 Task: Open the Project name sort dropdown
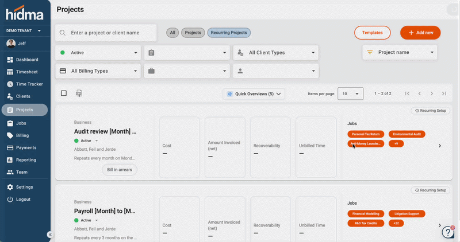click(x=400, y=52)
